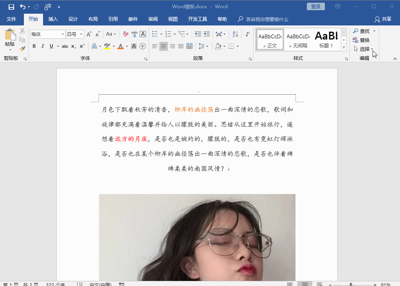Viewport: 400px width, 286px height.
Task: Apply strikethrough to the text
Action: point(65,46)
